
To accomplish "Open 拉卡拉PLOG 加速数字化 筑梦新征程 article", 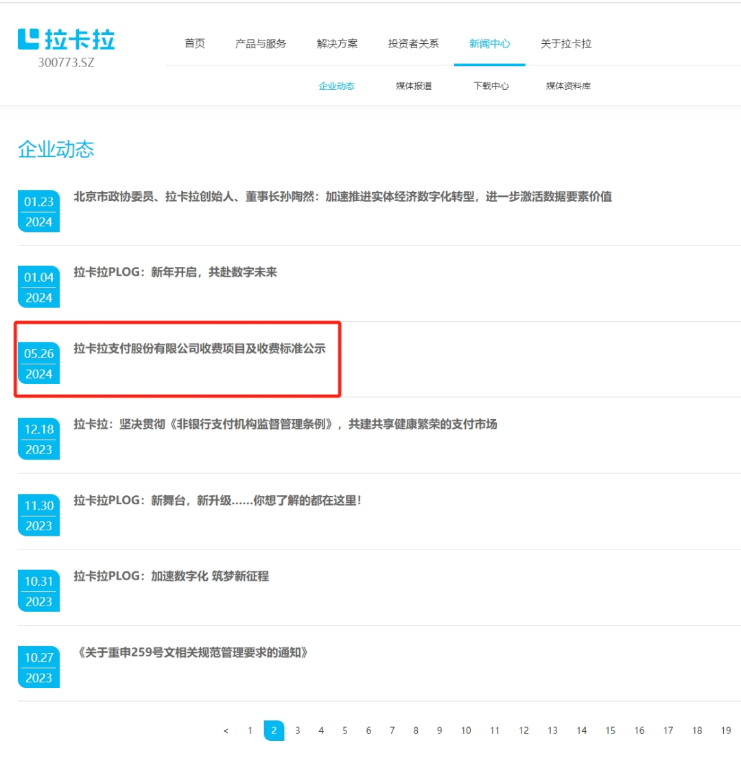I will pyautogui.click(x=171, y=576).
